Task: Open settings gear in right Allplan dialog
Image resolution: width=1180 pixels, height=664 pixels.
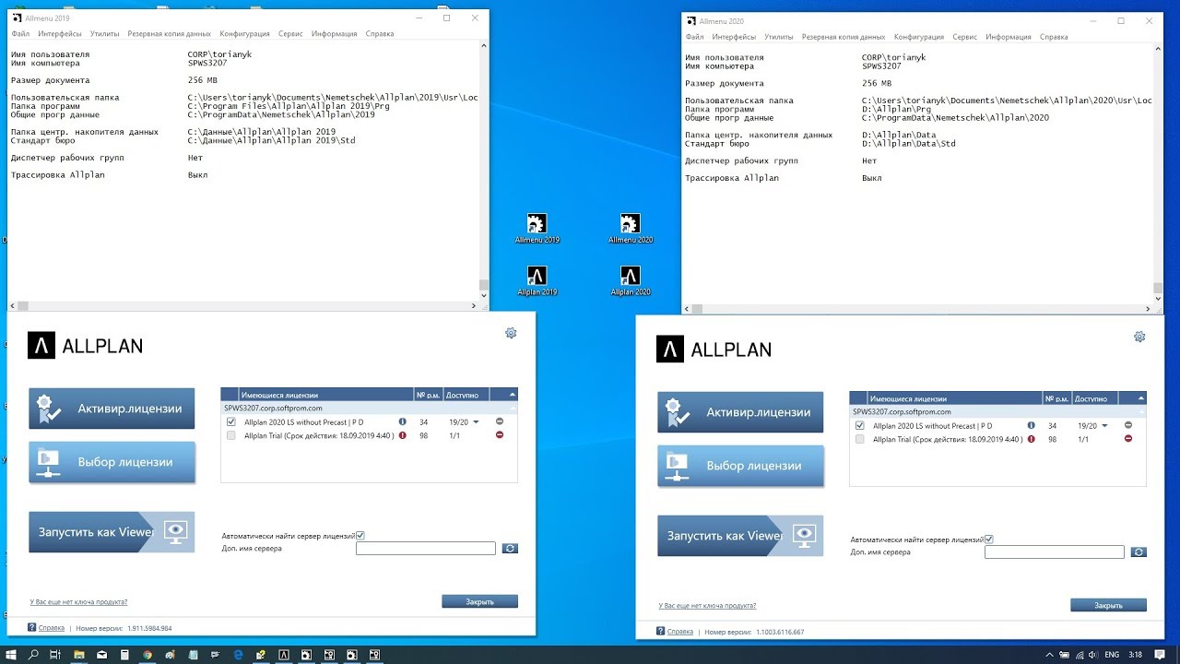Action: [x=1139, y=337]
